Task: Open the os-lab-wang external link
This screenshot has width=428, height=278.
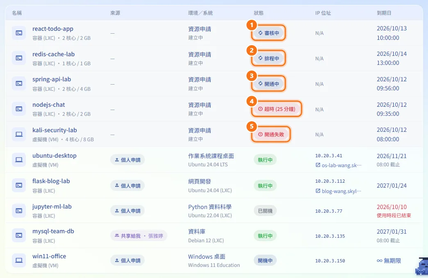Action: point(339,165)
